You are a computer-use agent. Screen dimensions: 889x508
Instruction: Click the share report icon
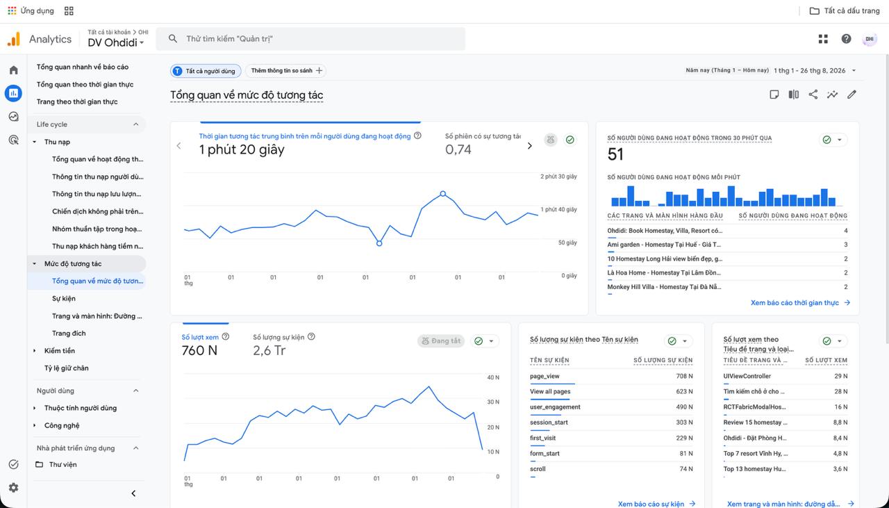[x=813, y=95]
